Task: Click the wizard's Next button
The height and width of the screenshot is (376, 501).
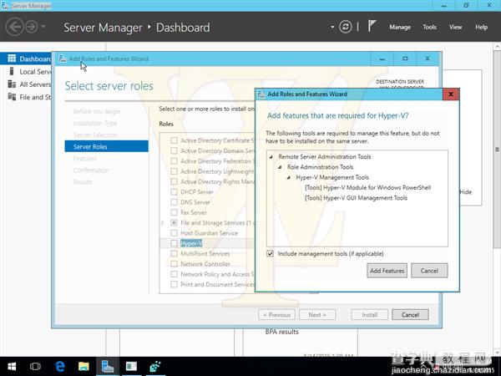Action: (317, 315)
